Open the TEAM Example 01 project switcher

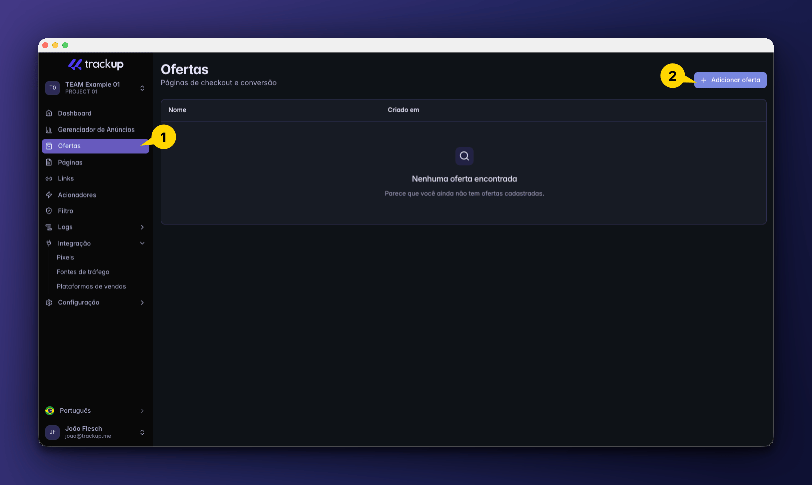click(x=95, y=88)
